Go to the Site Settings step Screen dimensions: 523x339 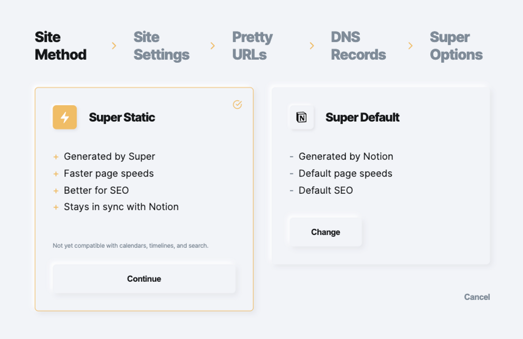tap(161, 46)
